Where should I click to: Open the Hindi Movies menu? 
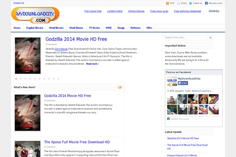56,28
